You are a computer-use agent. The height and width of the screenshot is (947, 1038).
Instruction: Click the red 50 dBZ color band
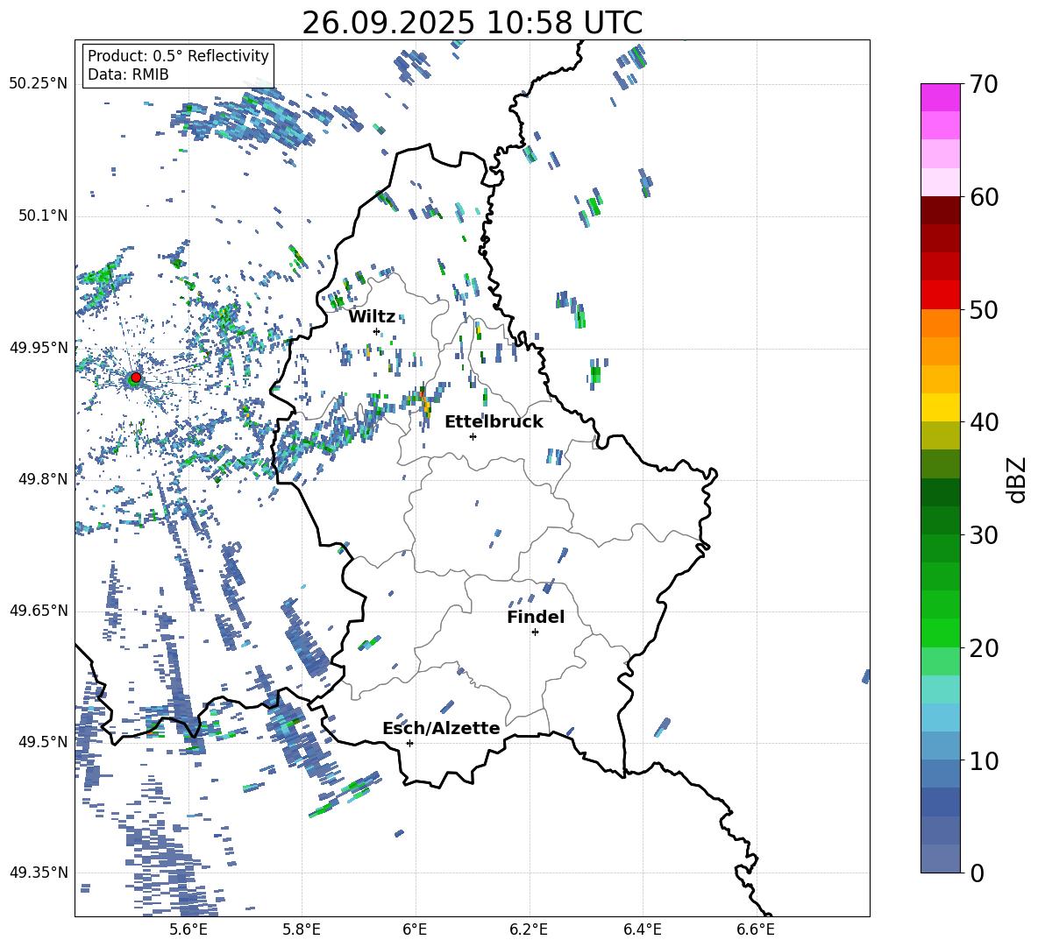coord(940,295)
